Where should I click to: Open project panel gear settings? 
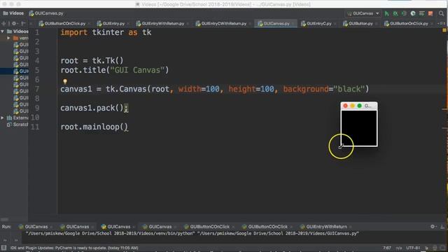coord(14,23)
